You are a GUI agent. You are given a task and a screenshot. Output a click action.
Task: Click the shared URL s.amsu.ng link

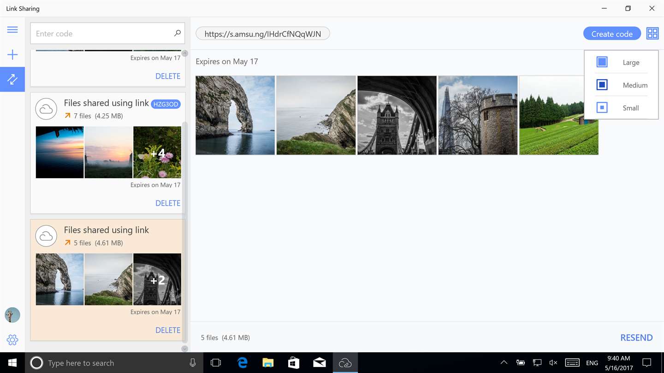point(263,34)
